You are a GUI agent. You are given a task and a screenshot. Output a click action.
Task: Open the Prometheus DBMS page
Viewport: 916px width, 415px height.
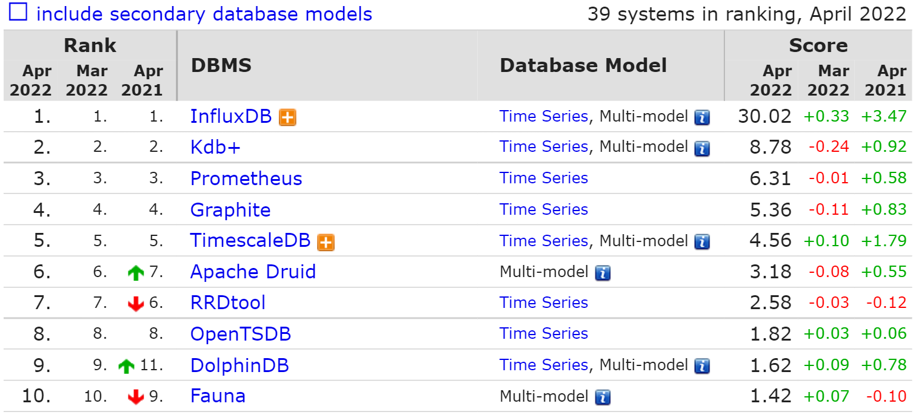point(245,178)
